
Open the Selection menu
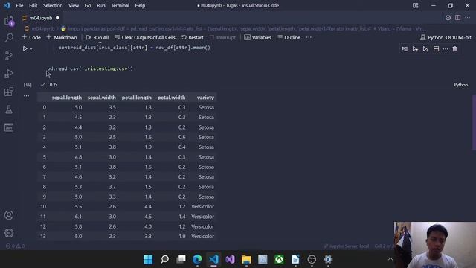pos(53,5)
